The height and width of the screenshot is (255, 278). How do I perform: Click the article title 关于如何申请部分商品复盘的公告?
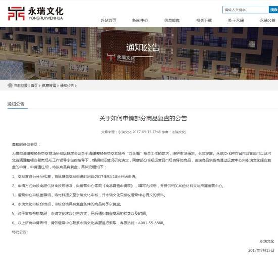click(143, 118)
